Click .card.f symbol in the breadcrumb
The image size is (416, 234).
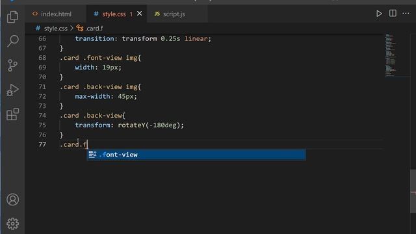[94, 29]
